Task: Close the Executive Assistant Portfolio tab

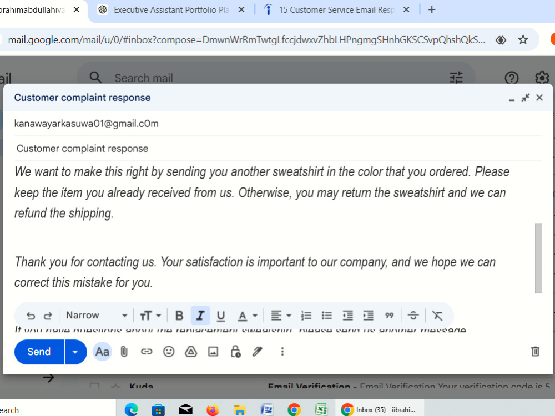Action: (241, 10)
